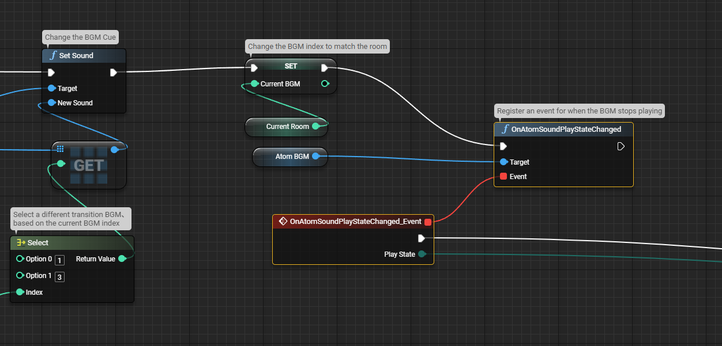Click the OnAtomSoundPlayStateChanged function icon
Screen dimensions: 722x346
point(505,130)
